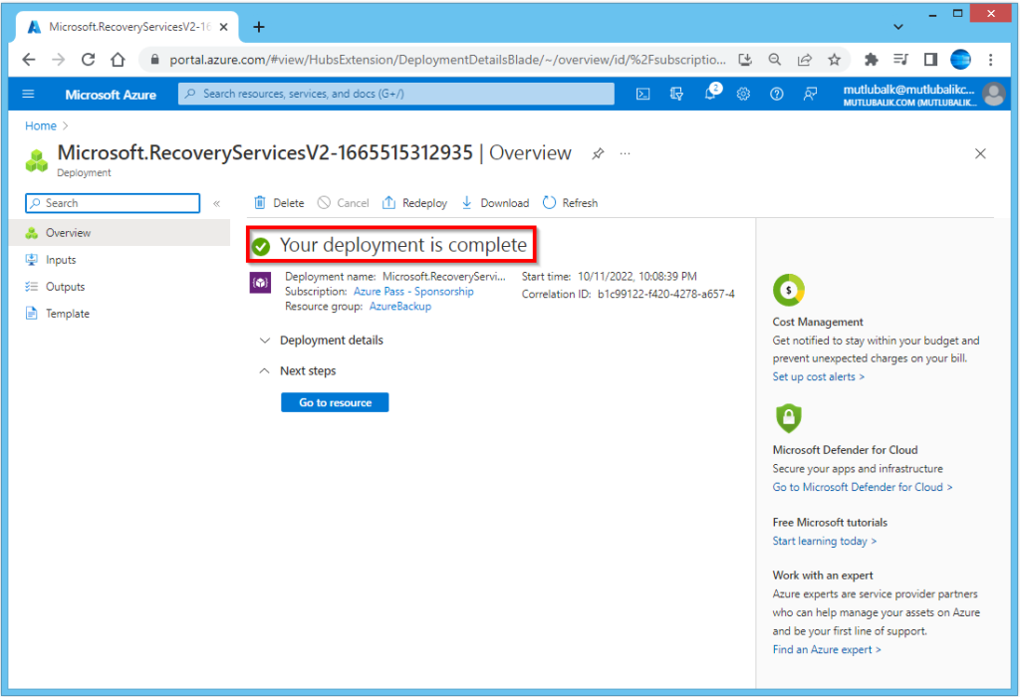
Task: Open the portal settings gear
Action: pos(743,94)
